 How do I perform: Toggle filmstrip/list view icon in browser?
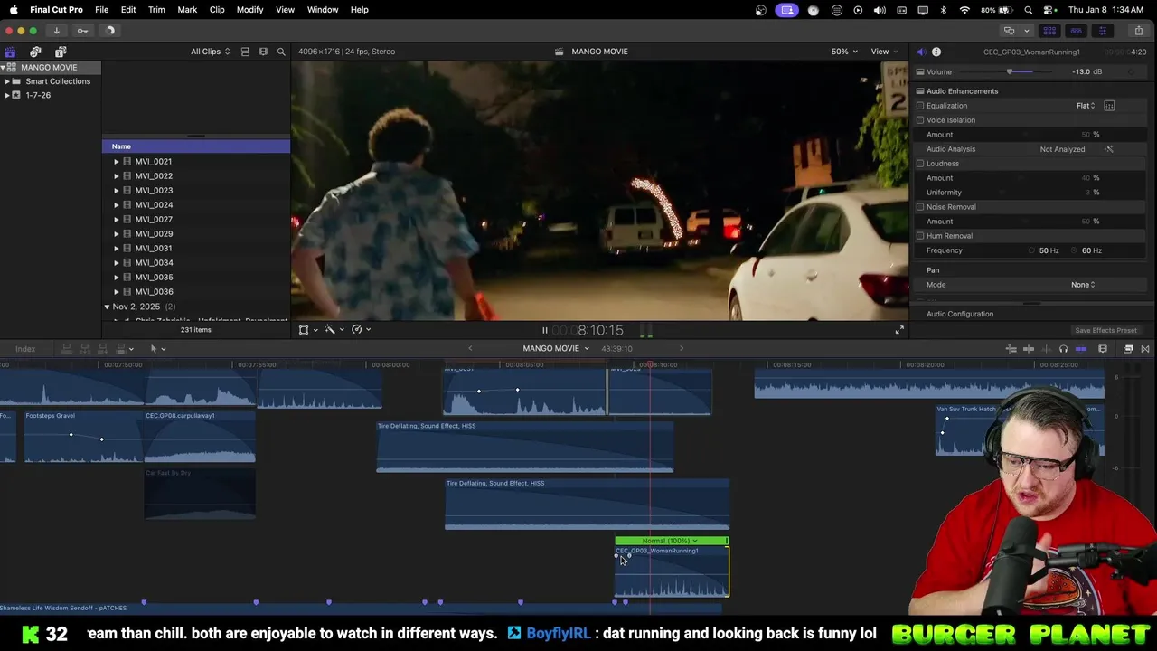263,52
